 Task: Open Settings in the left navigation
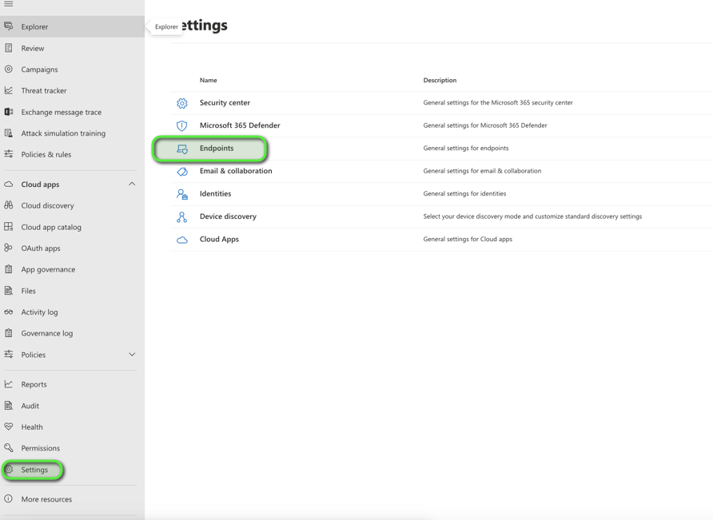click(x=34, y=470)
